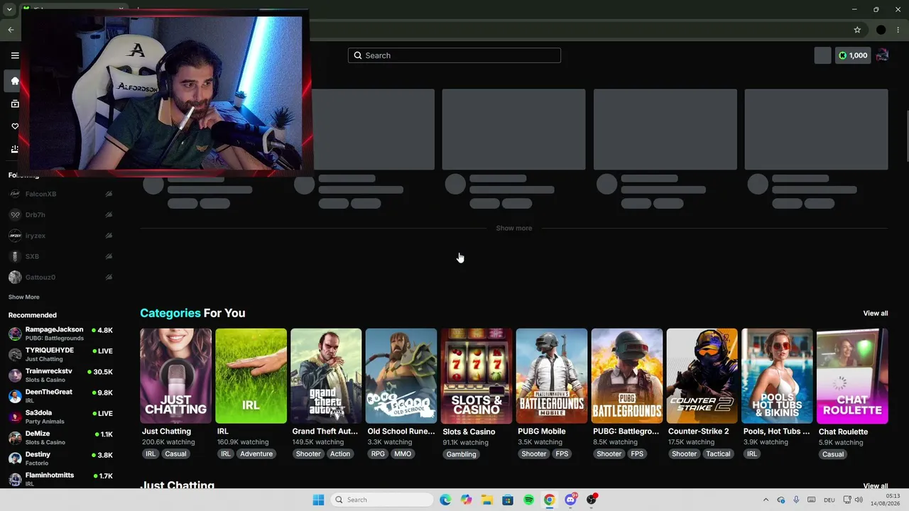The width and height of the screenshot is (909, 511).
Task: Open the Chat Roulette category thumbnail
Action: point(852,376)
